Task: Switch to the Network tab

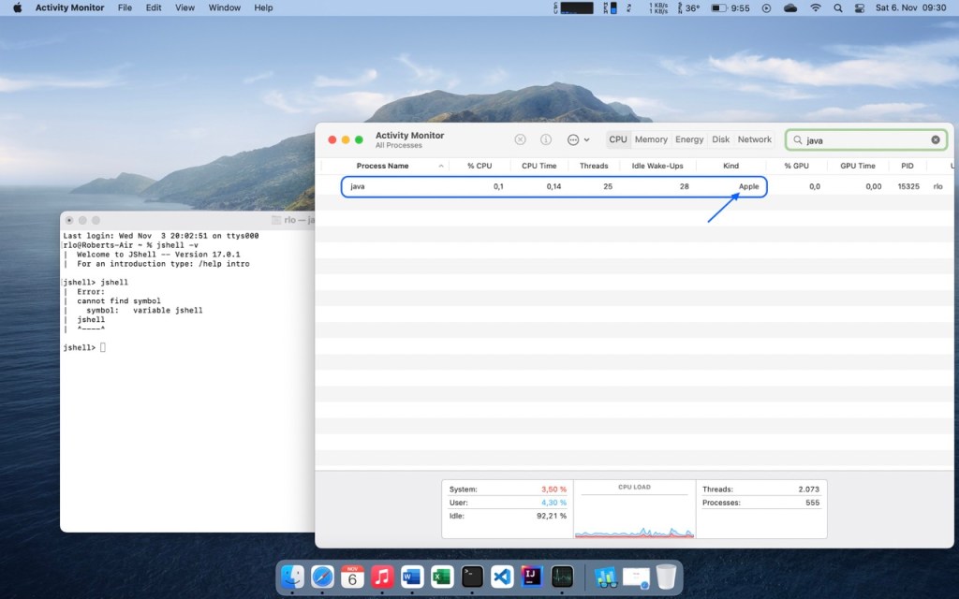Action: click(754, 139)
